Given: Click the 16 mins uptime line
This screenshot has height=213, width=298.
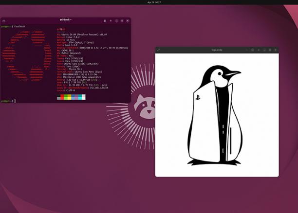Looking at the screenshot, I should (x=66, y=40).
